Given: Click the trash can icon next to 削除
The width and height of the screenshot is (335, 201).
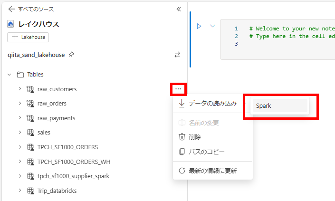Looking at the screenshot, I should pos(182,137).
